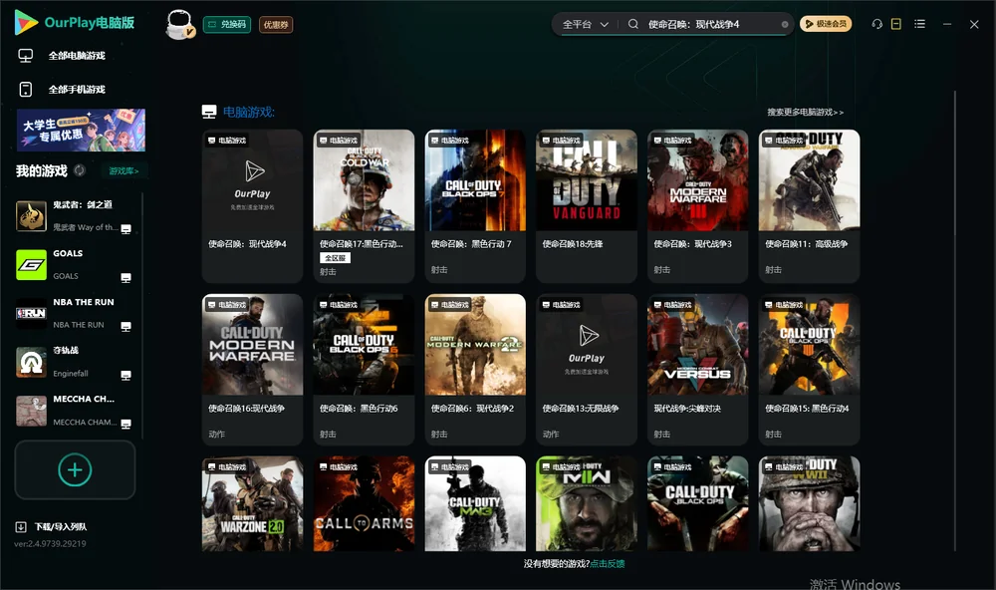This screenshot has width=996, height=590.
Task: Open the list menu icon
Action: [919, 24]
